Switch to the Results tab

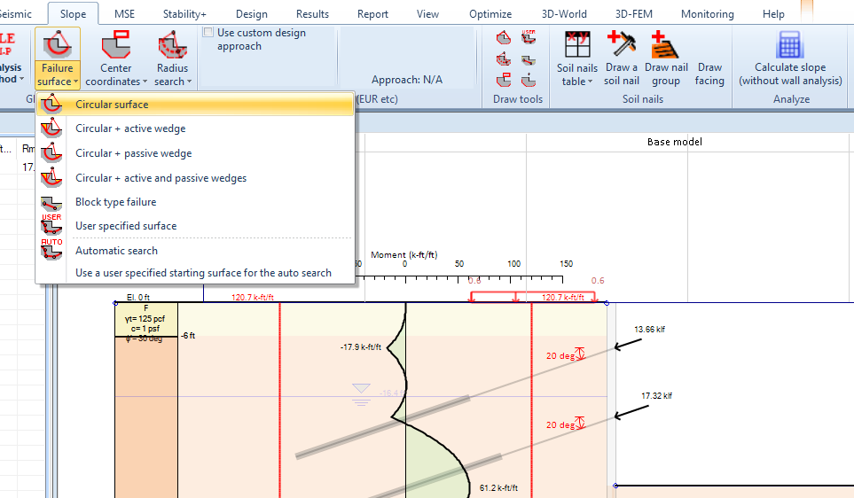click(x=312, y=13)
